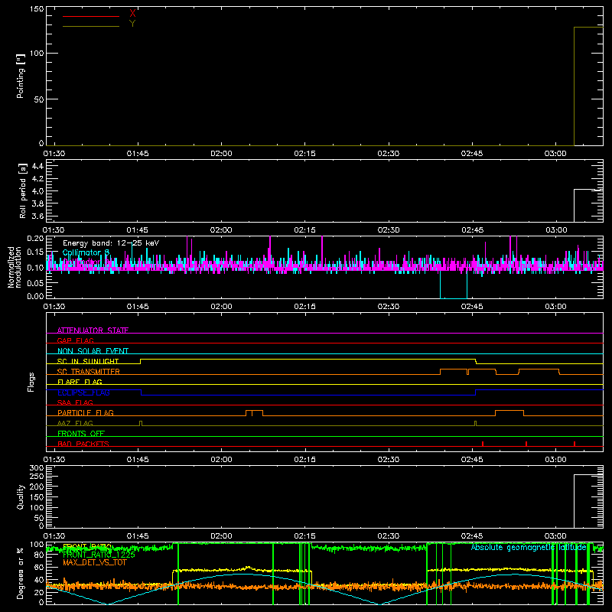Click the 300 tick on Quality axis
Screen dimensions: 612x612
[37, 468]
